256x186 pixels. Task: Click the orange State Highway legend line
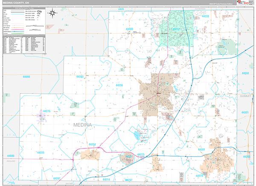tap(17, 28)
